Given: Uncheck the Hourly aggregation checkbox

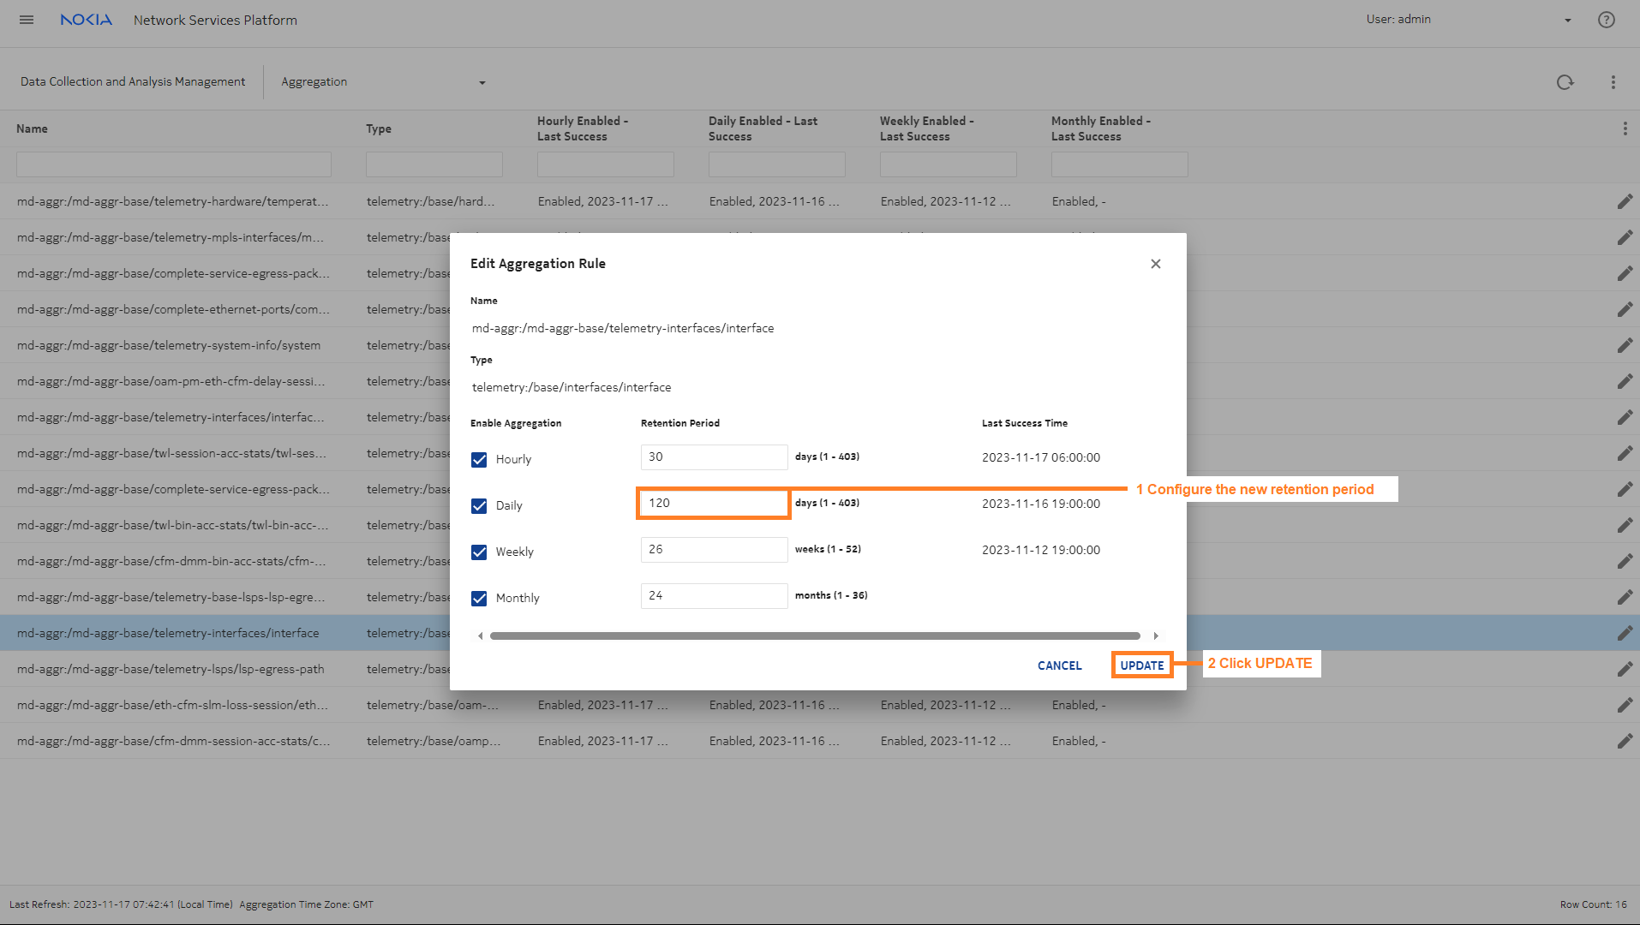Looking at the screenshot, I should [x=479, y=460].
